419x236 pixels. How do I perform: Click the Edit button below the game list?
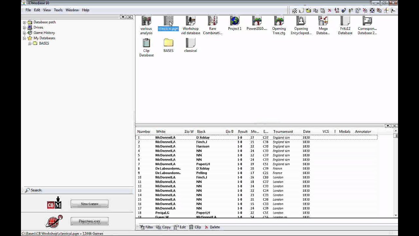click(180, 227)
